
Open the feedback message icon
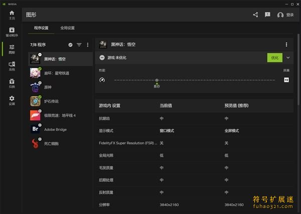tap(267, 15)
